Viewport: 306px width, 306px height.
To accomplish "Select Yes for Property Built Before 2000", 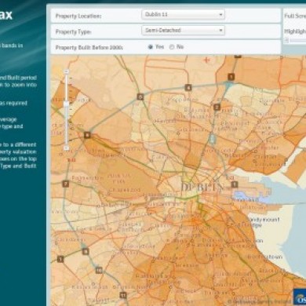I will 151,47.
